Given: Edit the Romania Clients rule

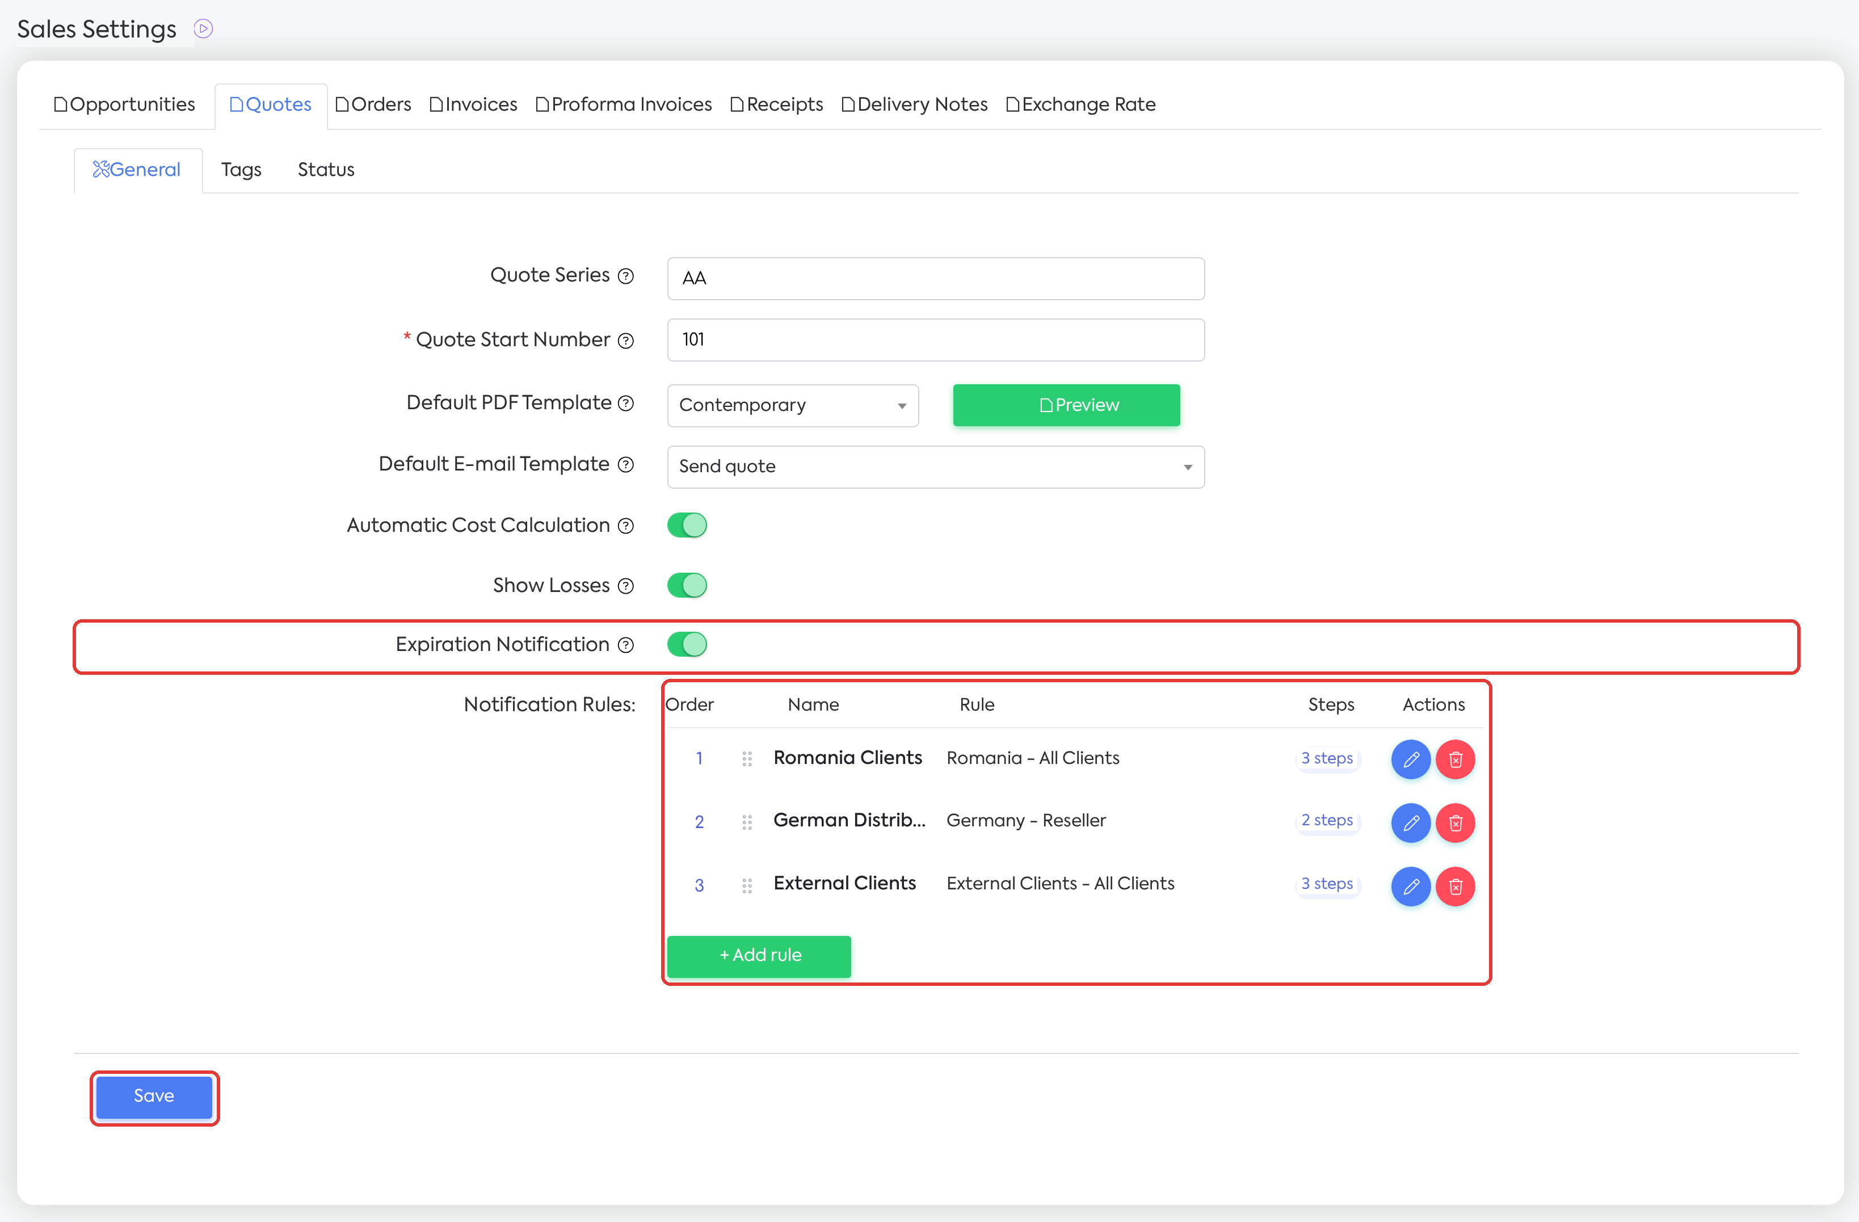Looking at the screenshot, I should pos(1411,759).
